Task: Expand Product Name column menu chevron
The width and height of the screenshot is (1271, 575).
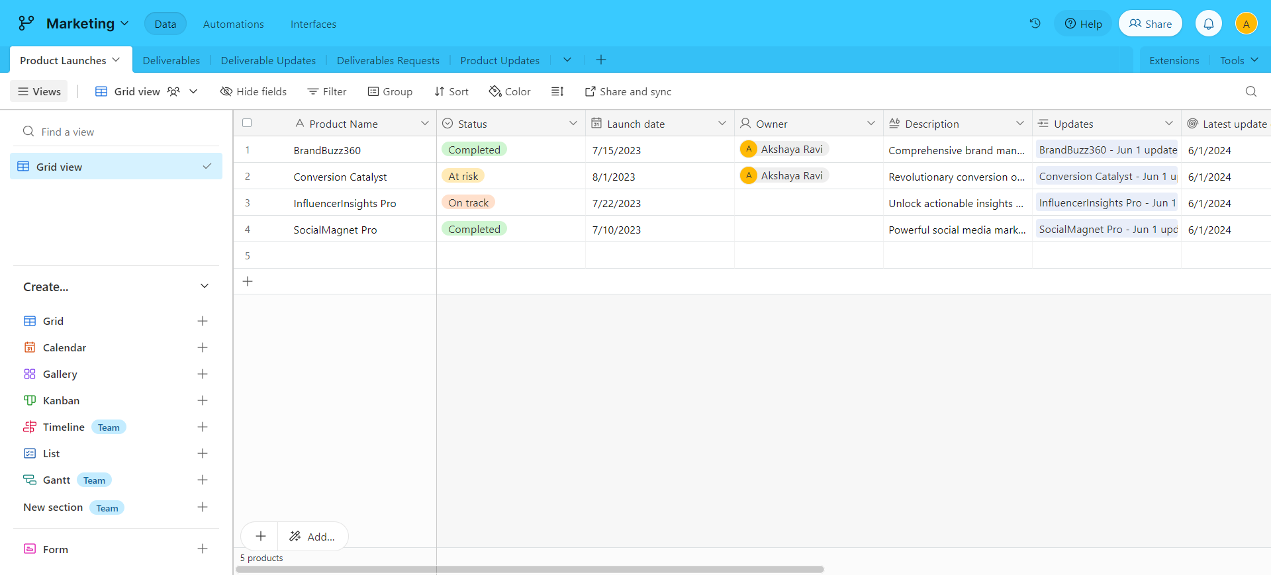Action: point(424,123)
